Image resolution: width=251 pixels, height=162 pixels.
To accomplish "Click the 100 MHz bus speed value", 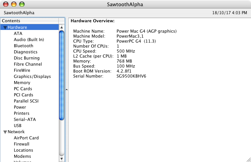I will pos(125,66).
